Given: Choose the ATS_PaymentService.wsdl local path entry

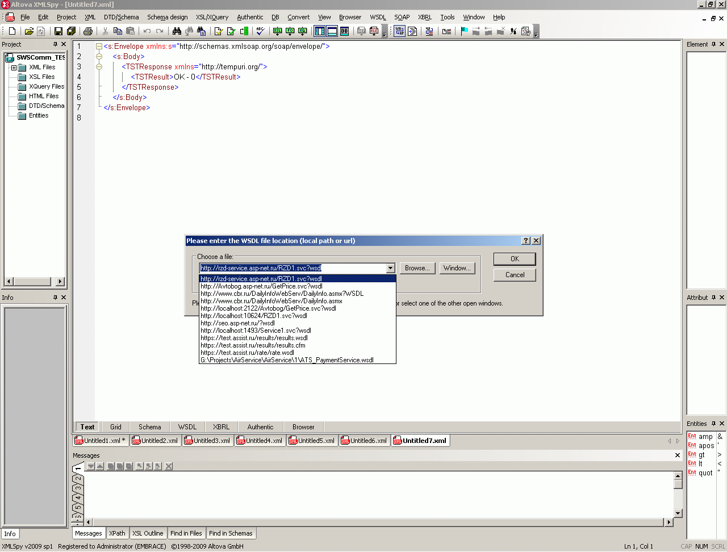Looking at the screenshot, I should coord(298,360).
